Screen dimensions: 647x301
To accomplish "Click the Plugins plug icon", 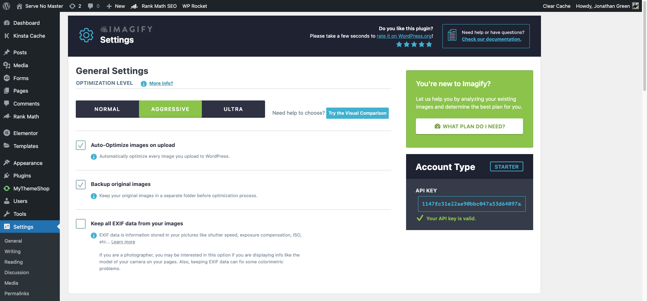I will (7, 175).
